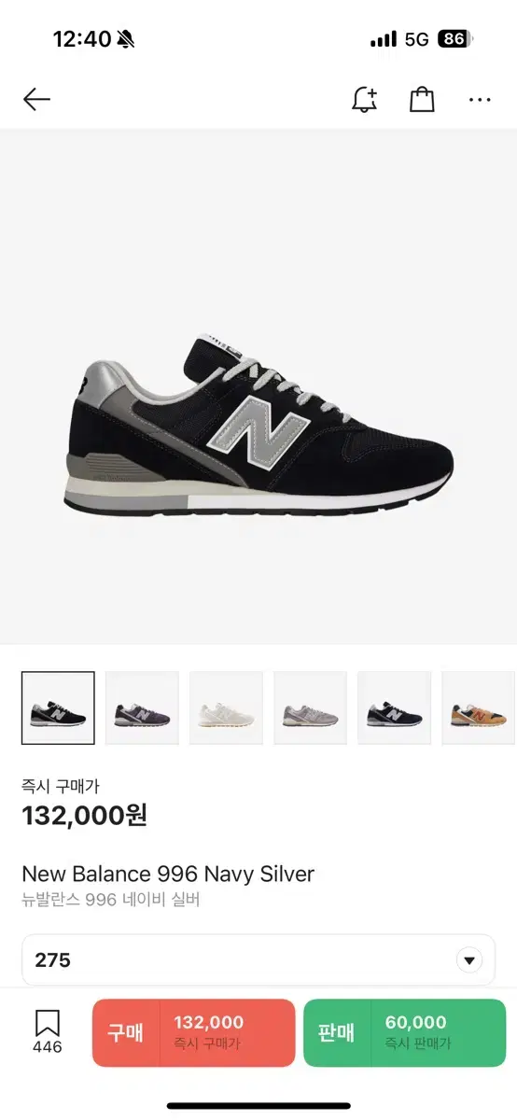Select the black sneaker thumbnail

click(58, 708)
